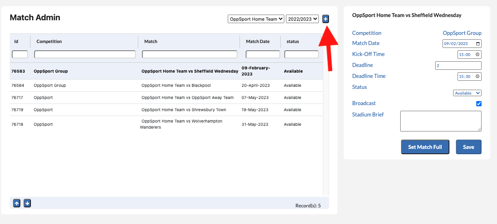497x224 pixels.
Task: Sort by the Match column header
Action: [x=150, y=41]
